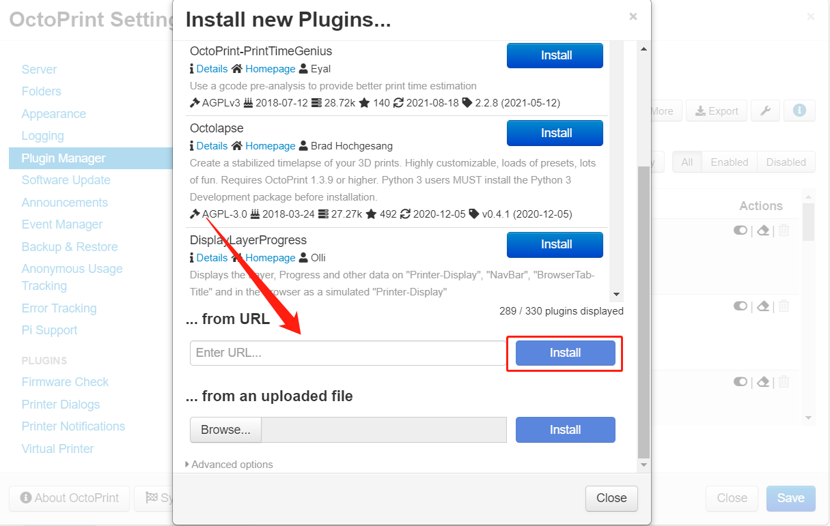Click the blue info circle icon button
830x526 pixels.
coord(799,111)
